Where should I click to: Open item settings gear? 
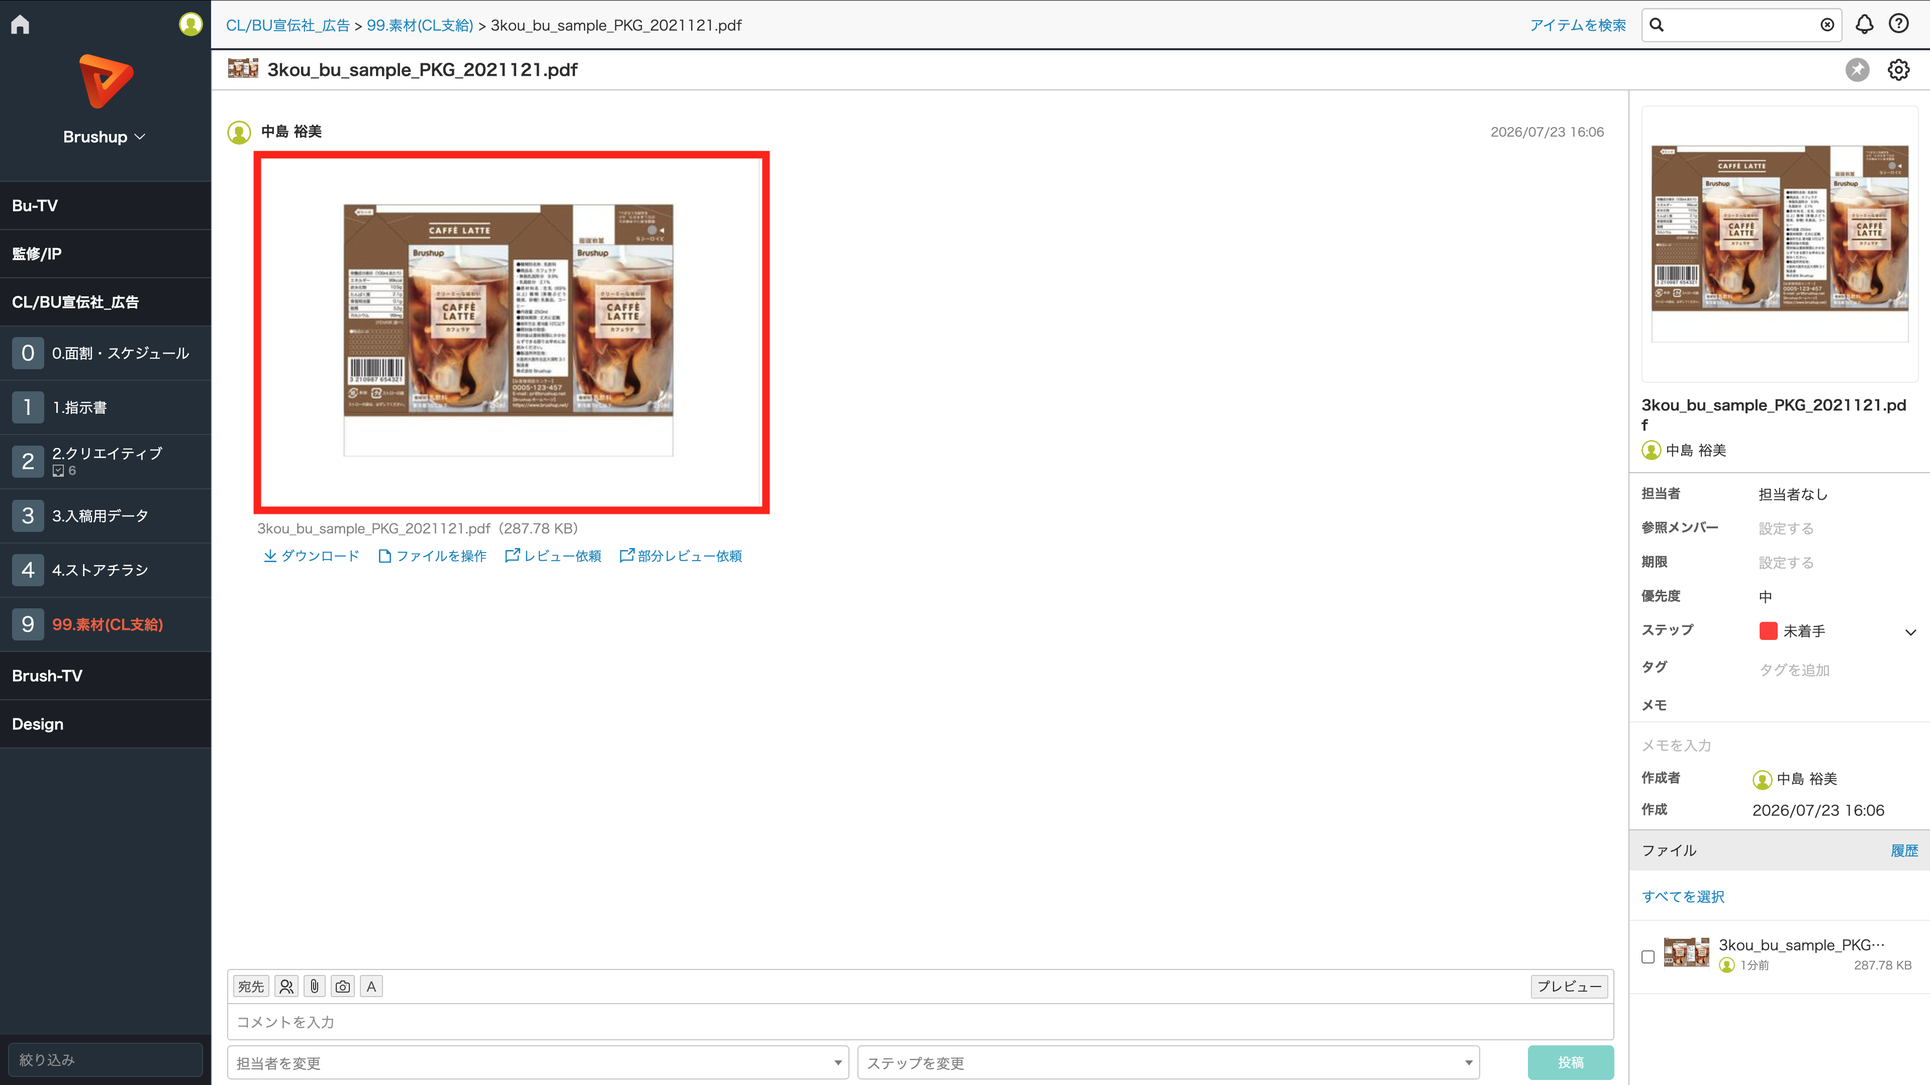pyautogui.click(x=1898, y=70)
